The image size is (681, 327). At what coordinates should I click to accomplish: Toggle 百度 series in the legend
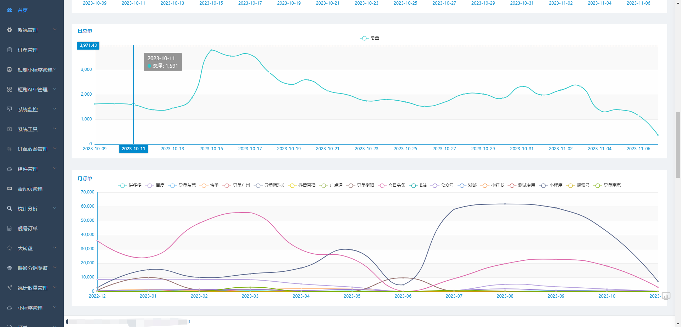click(155, 185)
